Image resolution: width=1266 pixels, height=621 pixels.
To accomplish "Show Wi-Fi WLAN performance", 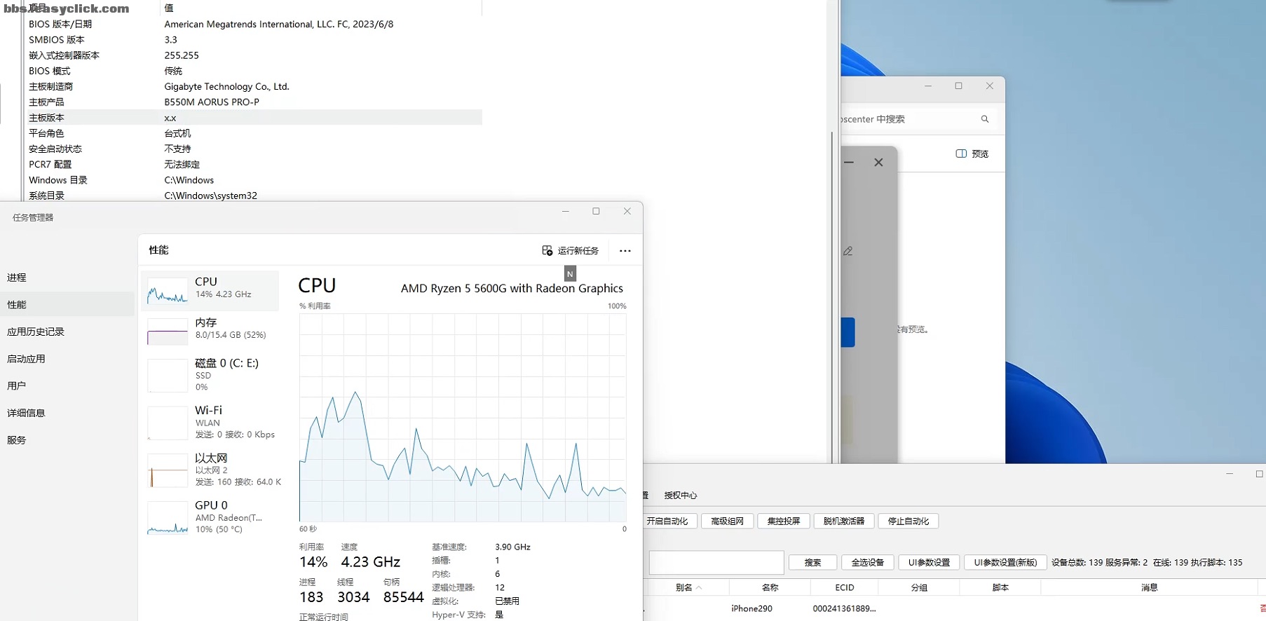I will pos(210,422).
